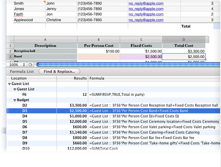Click the Jenny first name cell
Image resolution: width=221 pixels, height=167 pixels.
pyautogui.click(x=61, y=9)
